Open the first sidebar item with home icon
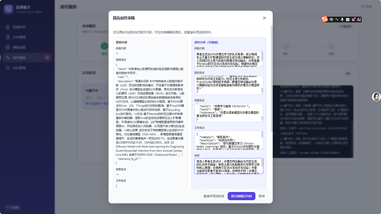381x214 pixels. [x=27, y=27]
